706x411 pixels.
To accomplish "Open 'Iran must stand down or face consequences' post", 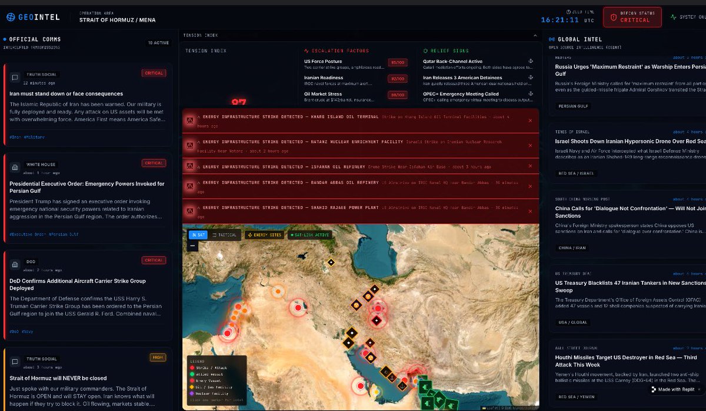I will pyautogui.click(x=66, y=93).
